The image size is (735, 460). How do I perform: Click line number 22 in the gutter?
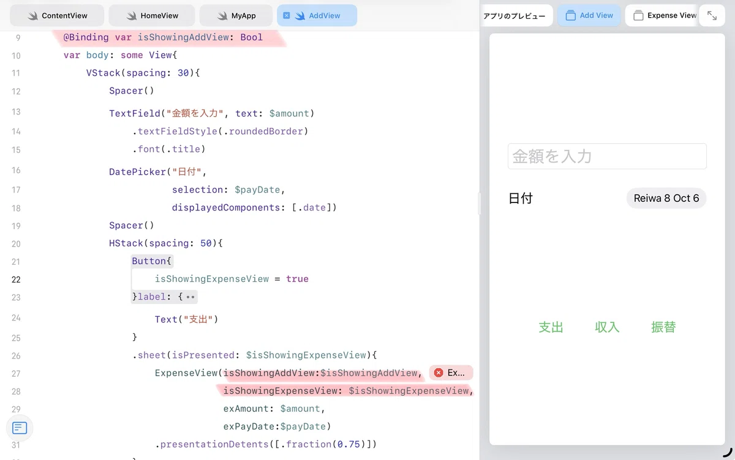point(16,280)
